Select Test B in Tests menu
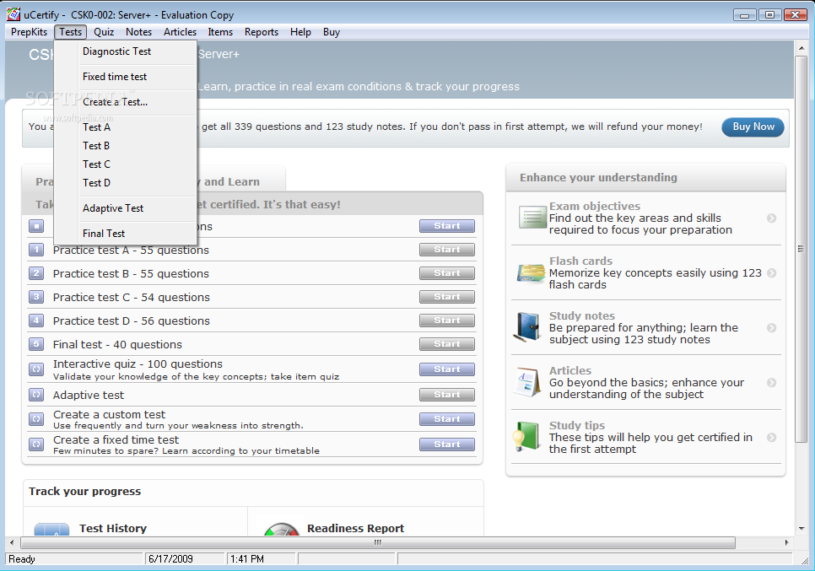This screenshot has height=571, width=815. (x=125, y=146)
